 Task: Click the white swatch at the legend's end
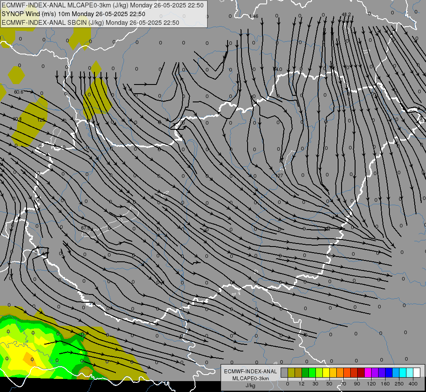(416, 372)
